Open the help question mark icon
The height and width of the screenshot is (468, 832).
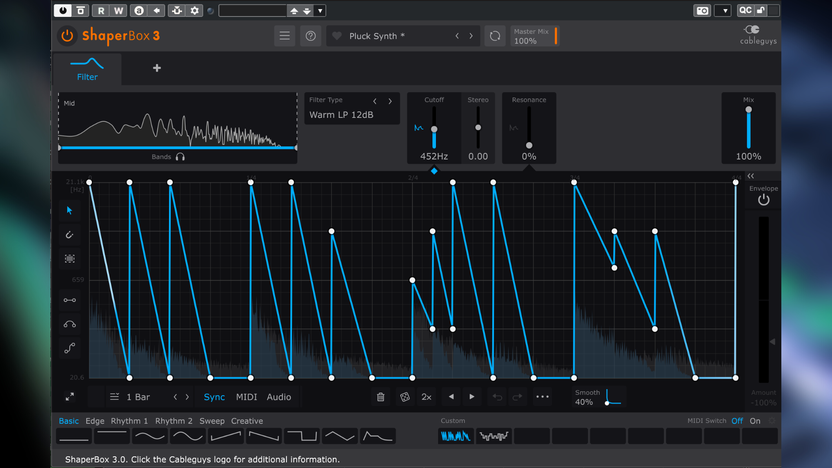point(310,36)
